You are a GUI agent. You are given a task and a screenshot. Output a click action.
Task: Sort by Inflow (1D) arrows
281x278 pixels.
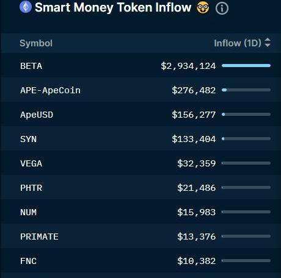pyautogui.click(x=268, y=43)
